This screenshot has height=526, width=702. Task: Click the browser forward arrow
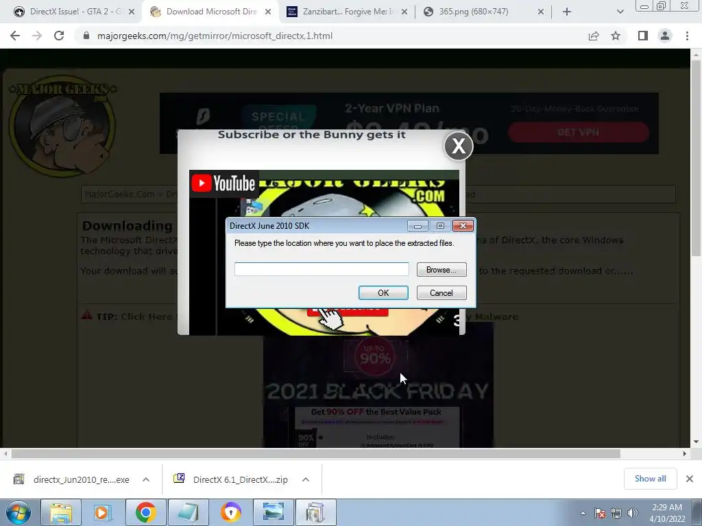pos(37,36)
